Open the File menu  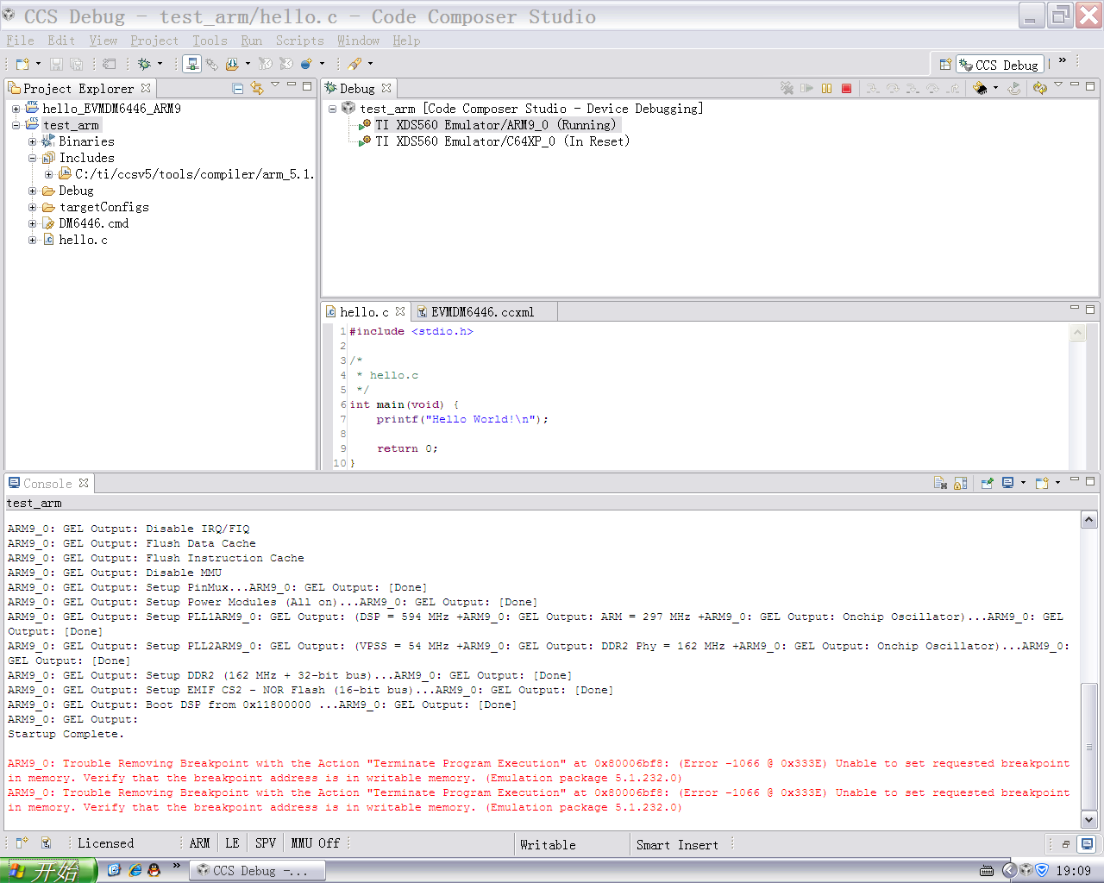click(20, 41)
